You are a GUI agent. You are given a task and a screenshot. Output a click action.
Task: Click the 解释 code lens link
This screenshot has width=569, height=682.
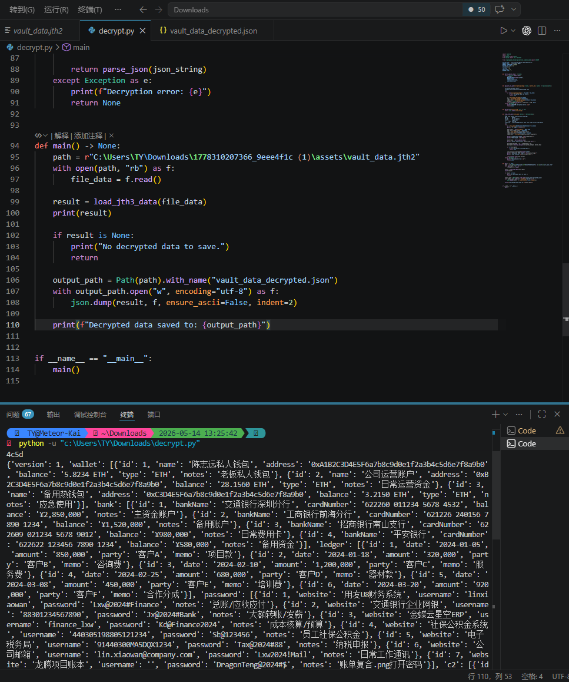pos(61,135)
